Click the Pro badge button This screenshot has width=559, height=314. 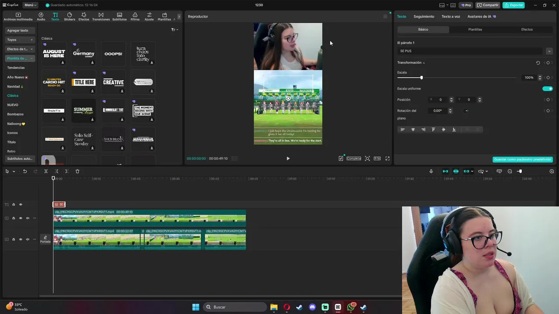click(x=466, y=5)
